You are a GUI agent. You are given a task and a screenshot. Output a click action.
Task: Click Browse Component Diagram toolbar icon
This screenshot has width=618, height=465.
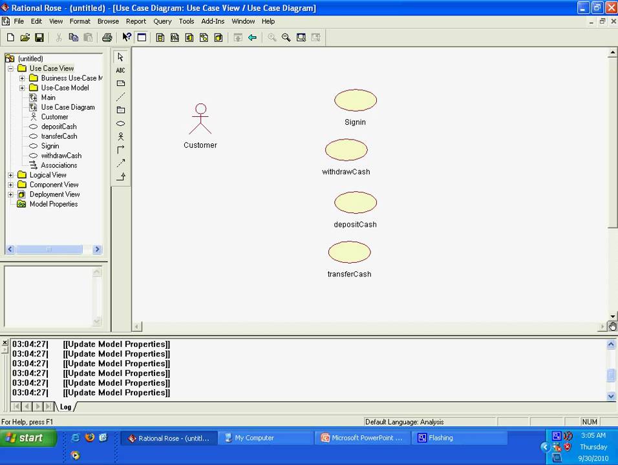[x=189, y=37]
